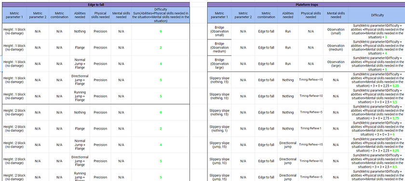Click the difficulty cell ending "= 5,5"
This screenshot has width=405, height=181.
[378, 96]
